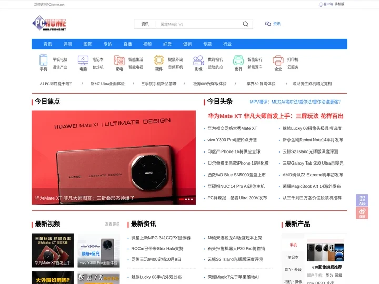
Task: Open '魅族Lucky 08手机外观公布' news
Action: click(x=156, y=277)
